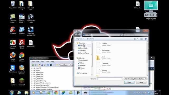Viewport: 169px width, 95px height.
Task: Toggle the preview pane icon in Open dialog
Action: pos(142,39)
